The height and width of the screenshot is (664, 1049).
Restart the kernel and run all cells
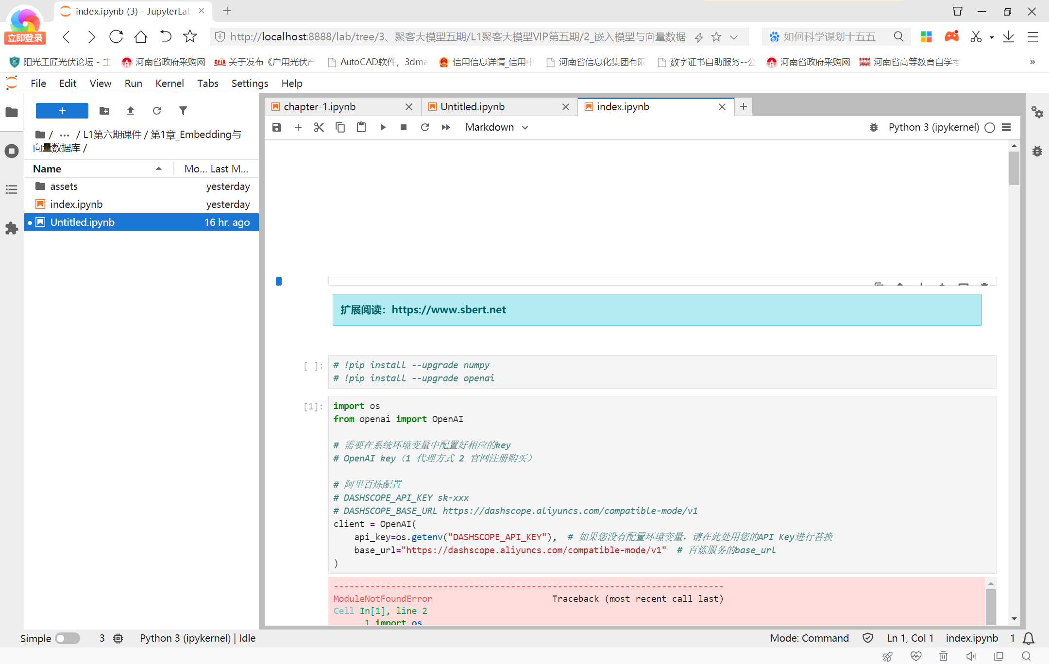point(446,127)
